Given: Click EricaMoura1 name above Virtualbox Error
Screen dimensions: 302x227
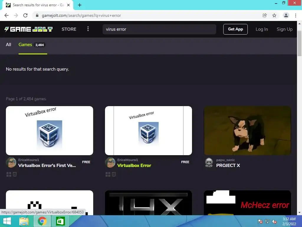Looking at the screenshot, I should tap(128, 160).
